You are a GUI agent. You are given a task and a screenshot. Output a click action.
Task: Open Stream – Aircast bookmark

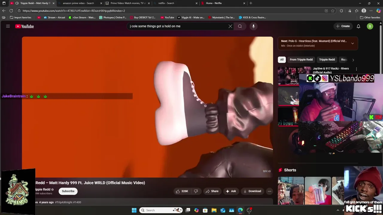[54, 17]
